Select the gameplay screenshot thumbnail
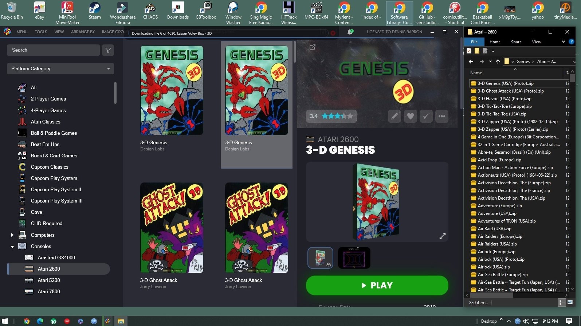 [x=354, y=258]
